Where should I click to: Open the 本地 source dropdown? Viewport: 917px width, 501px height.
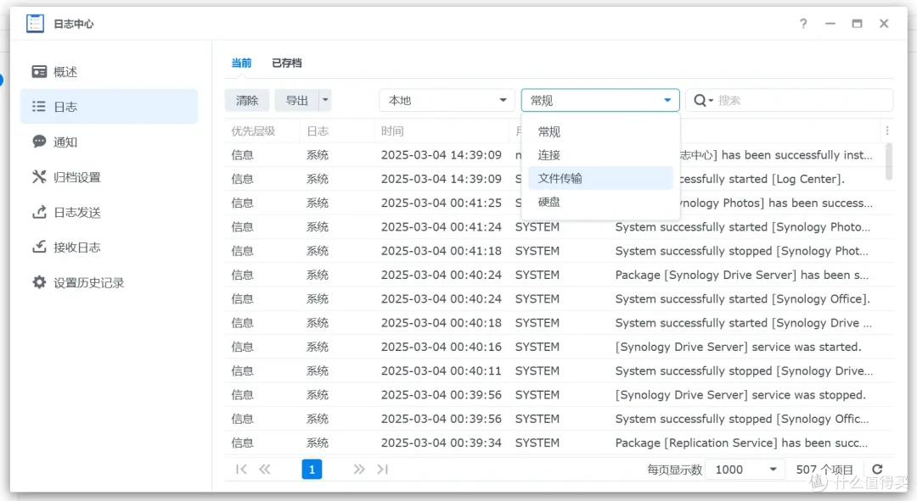click(447, 100)
